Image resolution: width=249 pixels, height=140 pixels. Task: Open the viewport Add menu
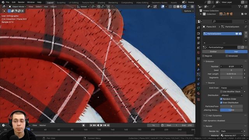click(46, 7)
